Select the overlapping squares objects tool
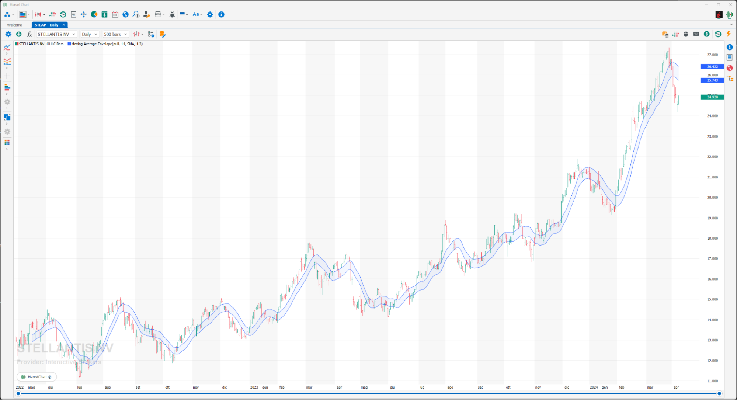This screenshot has width=737, height=400. [x=7, y=117]
